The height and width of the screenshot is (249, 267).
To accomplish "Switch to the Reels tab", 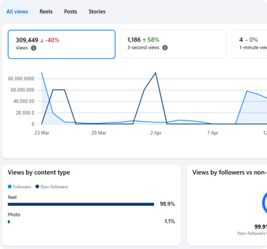I will tap(46, 12).
